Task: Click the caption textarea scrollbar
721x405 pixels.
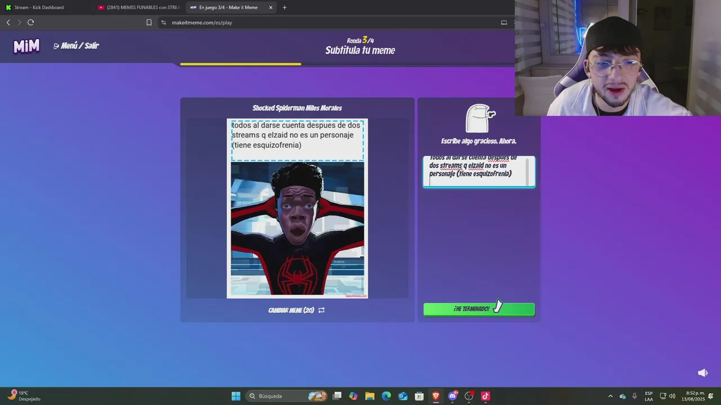Action: tap(528, 171)
